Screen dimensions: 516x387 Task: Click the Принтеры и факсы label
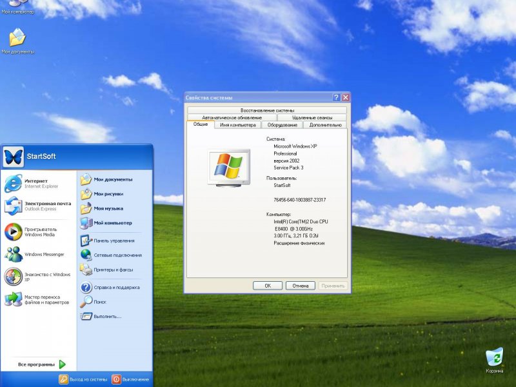coord(114,270)
